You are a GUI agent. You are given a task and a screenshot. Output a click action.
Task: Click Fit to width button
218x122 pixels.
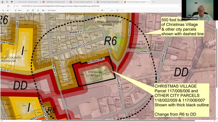click(102, 11)
